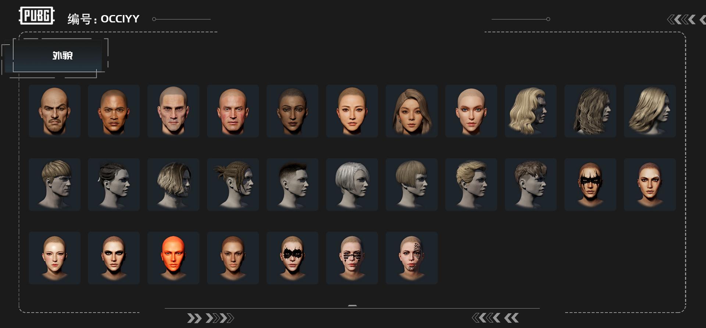The width and height of the screenshot is (706, 328).
Task: Pick the braided hairstyle with top knot
Action: coord(233,184)
